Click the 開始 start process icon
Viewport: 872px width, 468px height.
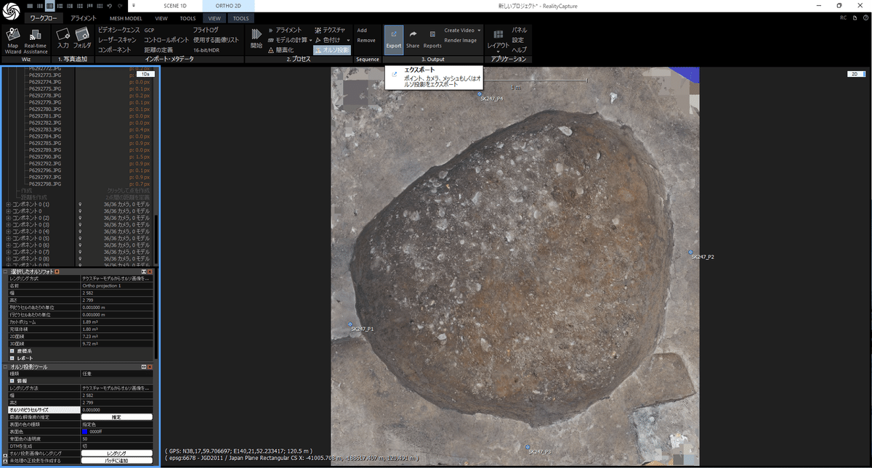(x=257, y=38)
